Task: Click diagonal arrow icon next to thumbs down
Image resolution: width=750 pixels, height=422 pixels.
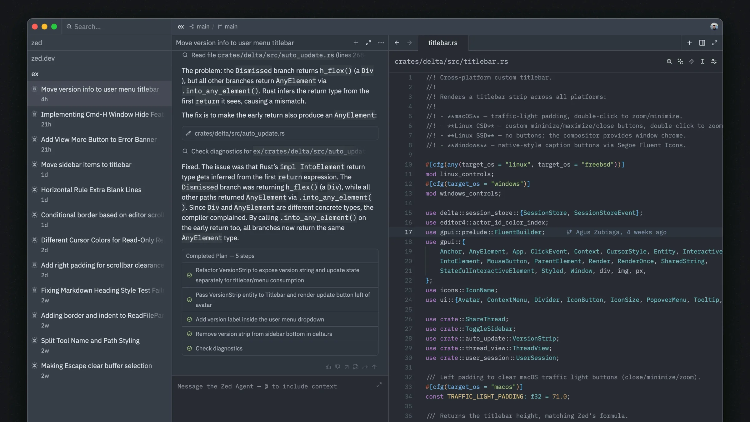Action: pos(347,367)
